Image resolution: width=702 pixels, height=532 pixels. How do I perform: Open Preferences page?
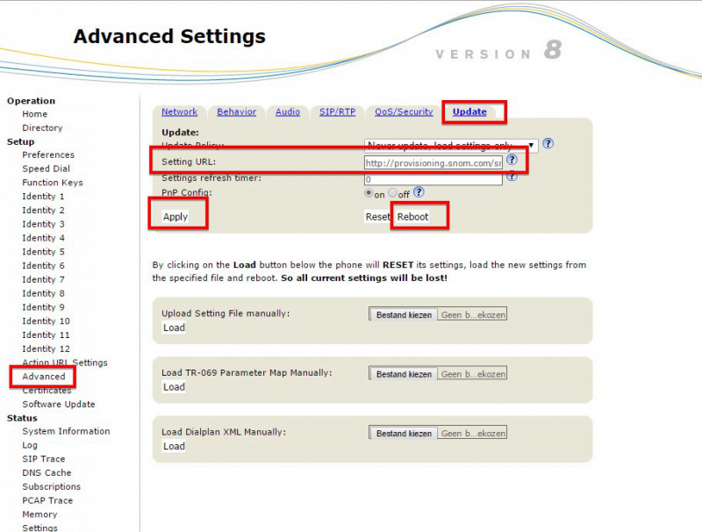(48, 155)
